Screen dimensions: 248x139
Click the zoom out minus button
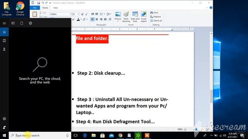(x=185, y=129)
